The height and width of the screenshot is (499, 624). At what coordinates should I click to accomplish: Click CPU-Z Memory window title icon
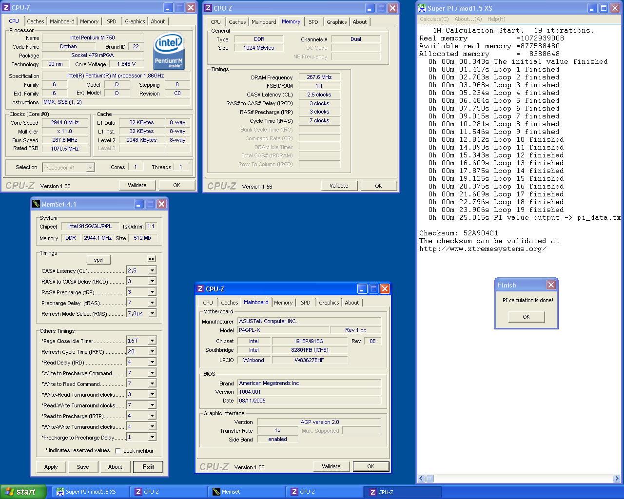(208, 8)
